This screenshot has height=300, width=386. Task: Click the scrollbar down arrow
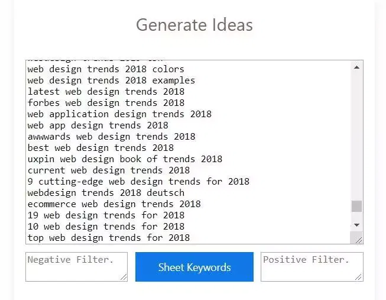[356, 225]
